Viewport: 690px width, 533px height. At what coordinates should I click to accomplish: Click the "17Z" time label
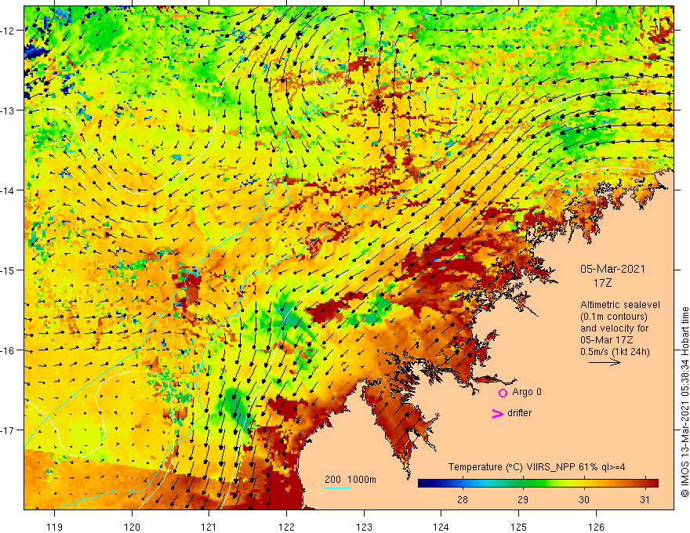coord(602,283)
